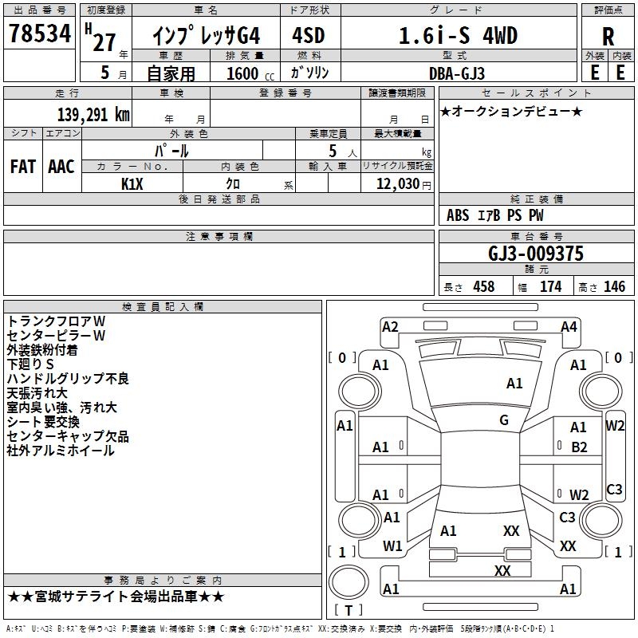
Task: Click the front-left wheel circle
Action: tap(360, 391)
